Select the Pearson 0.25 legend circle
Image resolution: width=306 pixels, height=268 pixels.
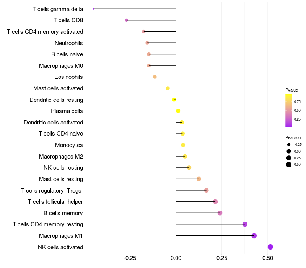[289, 158]
